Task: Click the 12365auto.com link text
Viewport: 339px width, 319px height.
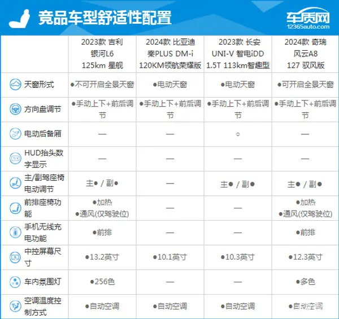Action: (308, 27)
